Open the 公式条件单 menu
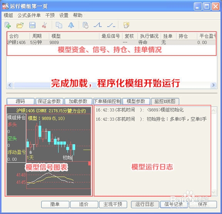Viewport: 222px width, 214px height. (x=29, y=15)
